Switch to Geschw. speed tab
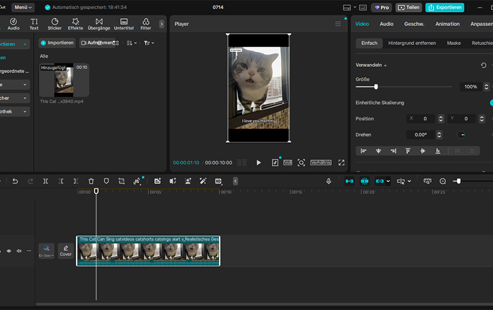This screenshot has height=310, width=493. click(414, 24)
